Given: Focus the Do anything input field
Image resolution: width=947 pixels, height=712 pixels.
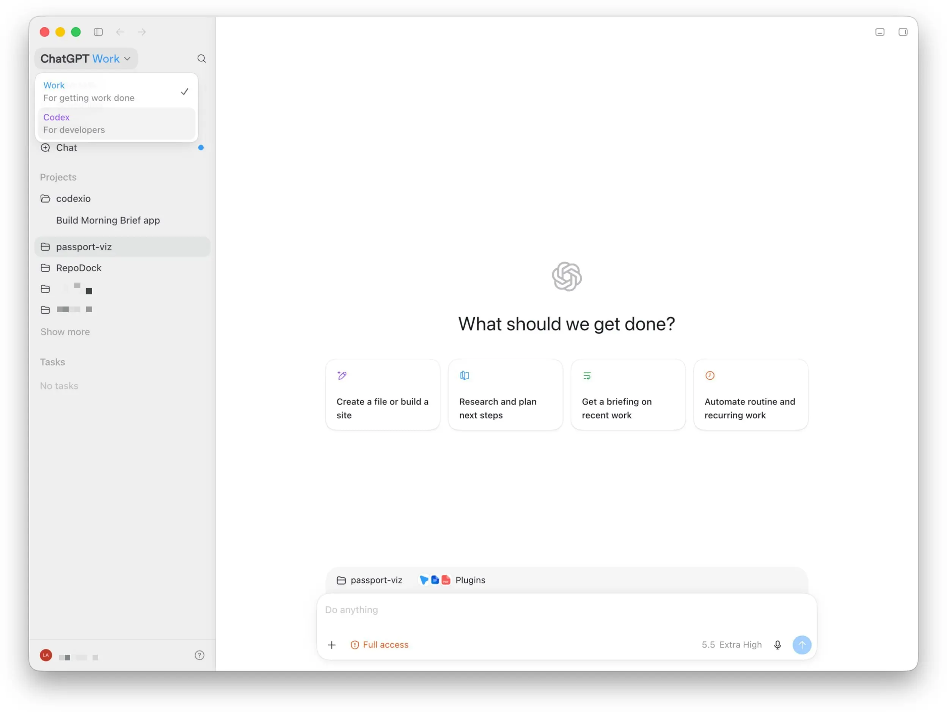Looking at the screenshot, I should click(x=566, y=610).
